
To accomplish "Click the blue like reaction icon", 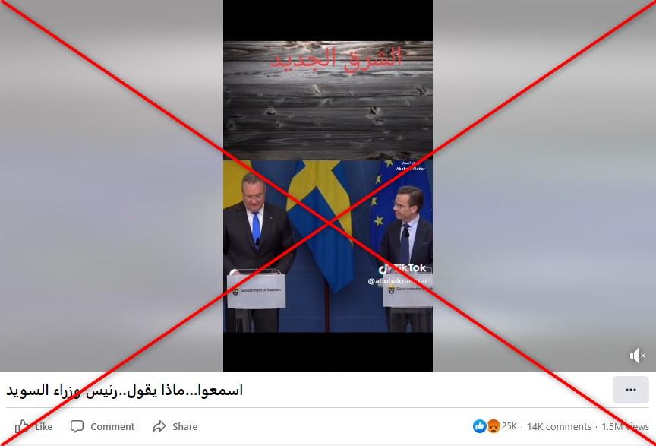I will pos(479,426).
